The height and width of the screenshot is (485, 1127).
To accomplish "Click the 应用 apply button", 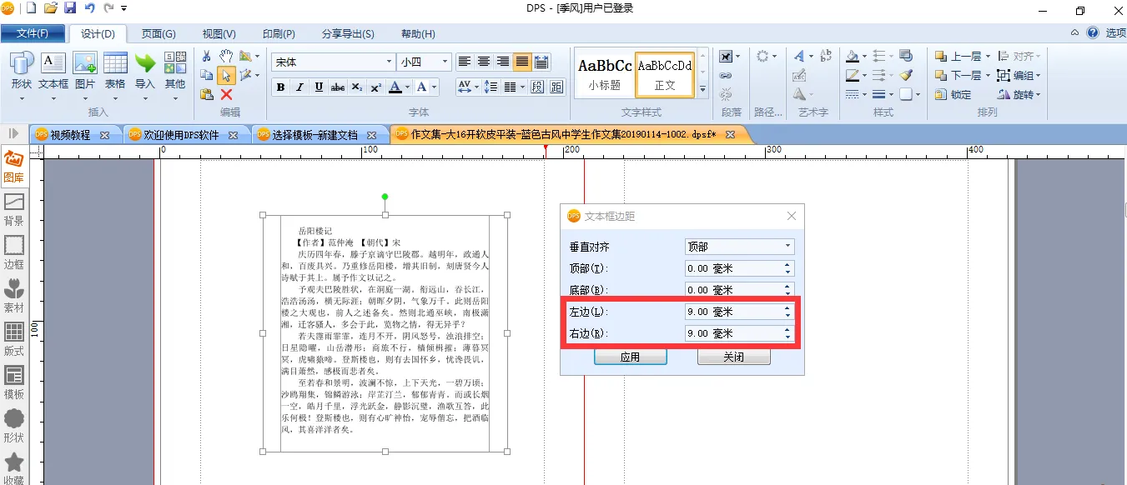I will pos(630,357).
